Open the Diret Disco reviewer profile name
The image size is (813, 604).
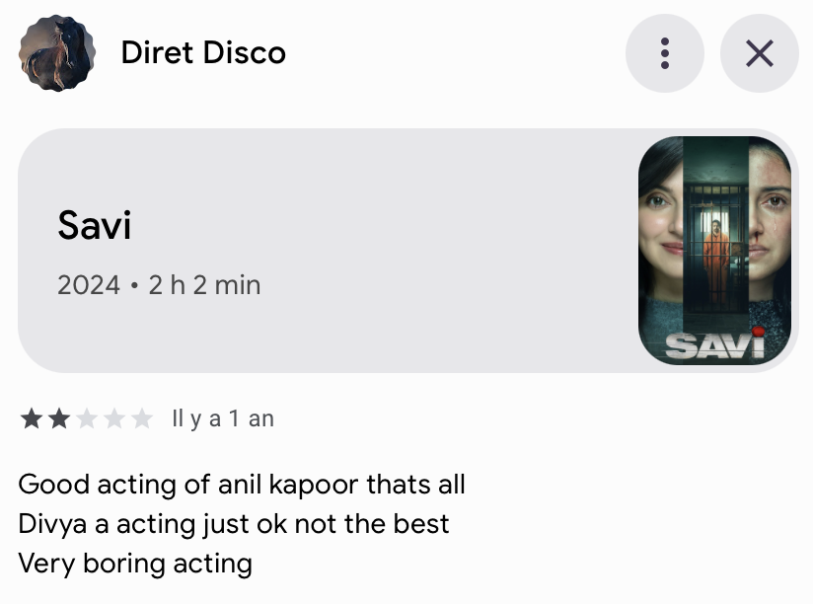pos(203,52)
